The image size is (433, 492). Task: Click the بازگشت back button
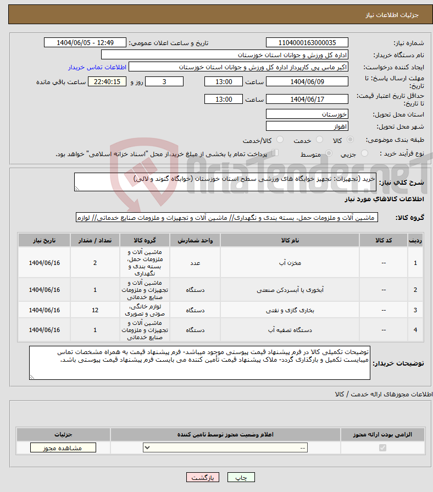pos(203,477)
